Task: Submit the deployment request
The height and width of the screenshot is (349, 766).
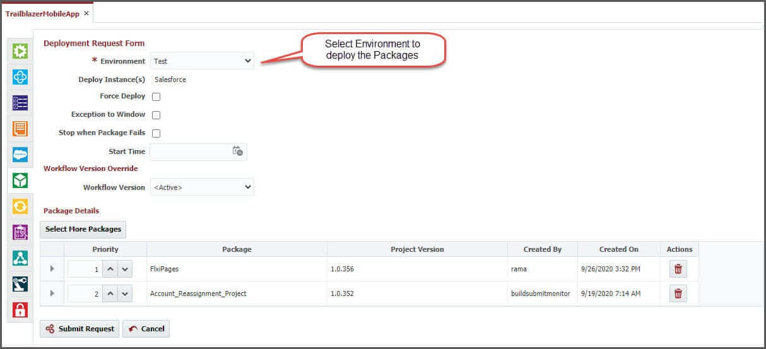Action: (80, 329)
